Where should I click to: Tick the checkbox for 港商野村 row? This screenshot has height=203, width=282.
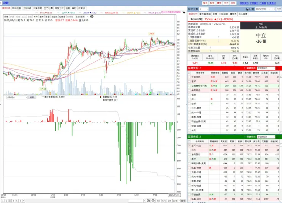coord(189,155)
